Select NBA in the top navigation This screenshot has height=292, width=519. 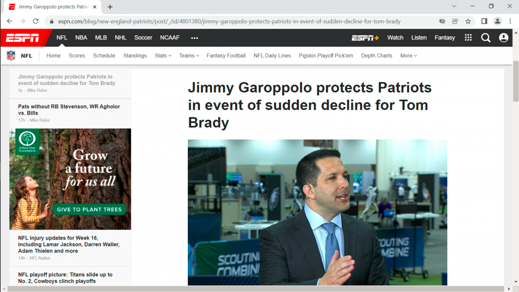tap(81, 38)
